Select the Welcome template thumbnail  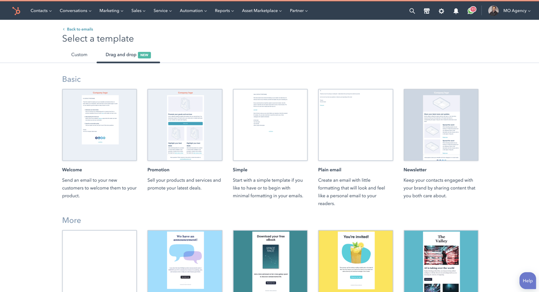pos(99,125)
